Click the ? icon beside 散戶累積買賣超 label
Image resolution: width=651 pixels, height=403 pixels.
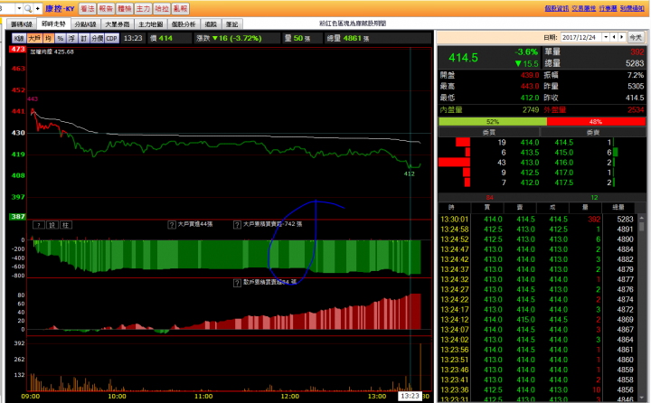[x=237, y=283]
